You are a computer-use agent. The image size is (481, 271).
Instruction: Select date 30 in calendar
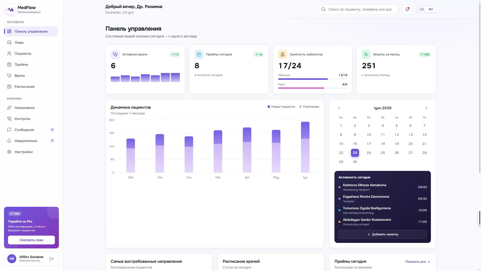click(355, 162)
